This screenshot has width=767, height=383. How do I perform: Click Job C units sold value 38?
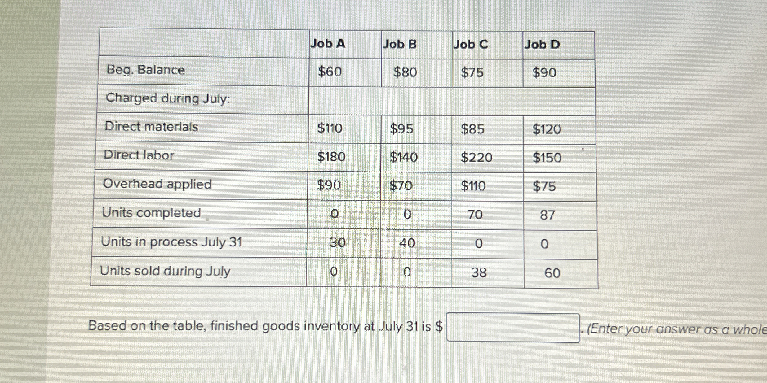click(x=479, y=273)
